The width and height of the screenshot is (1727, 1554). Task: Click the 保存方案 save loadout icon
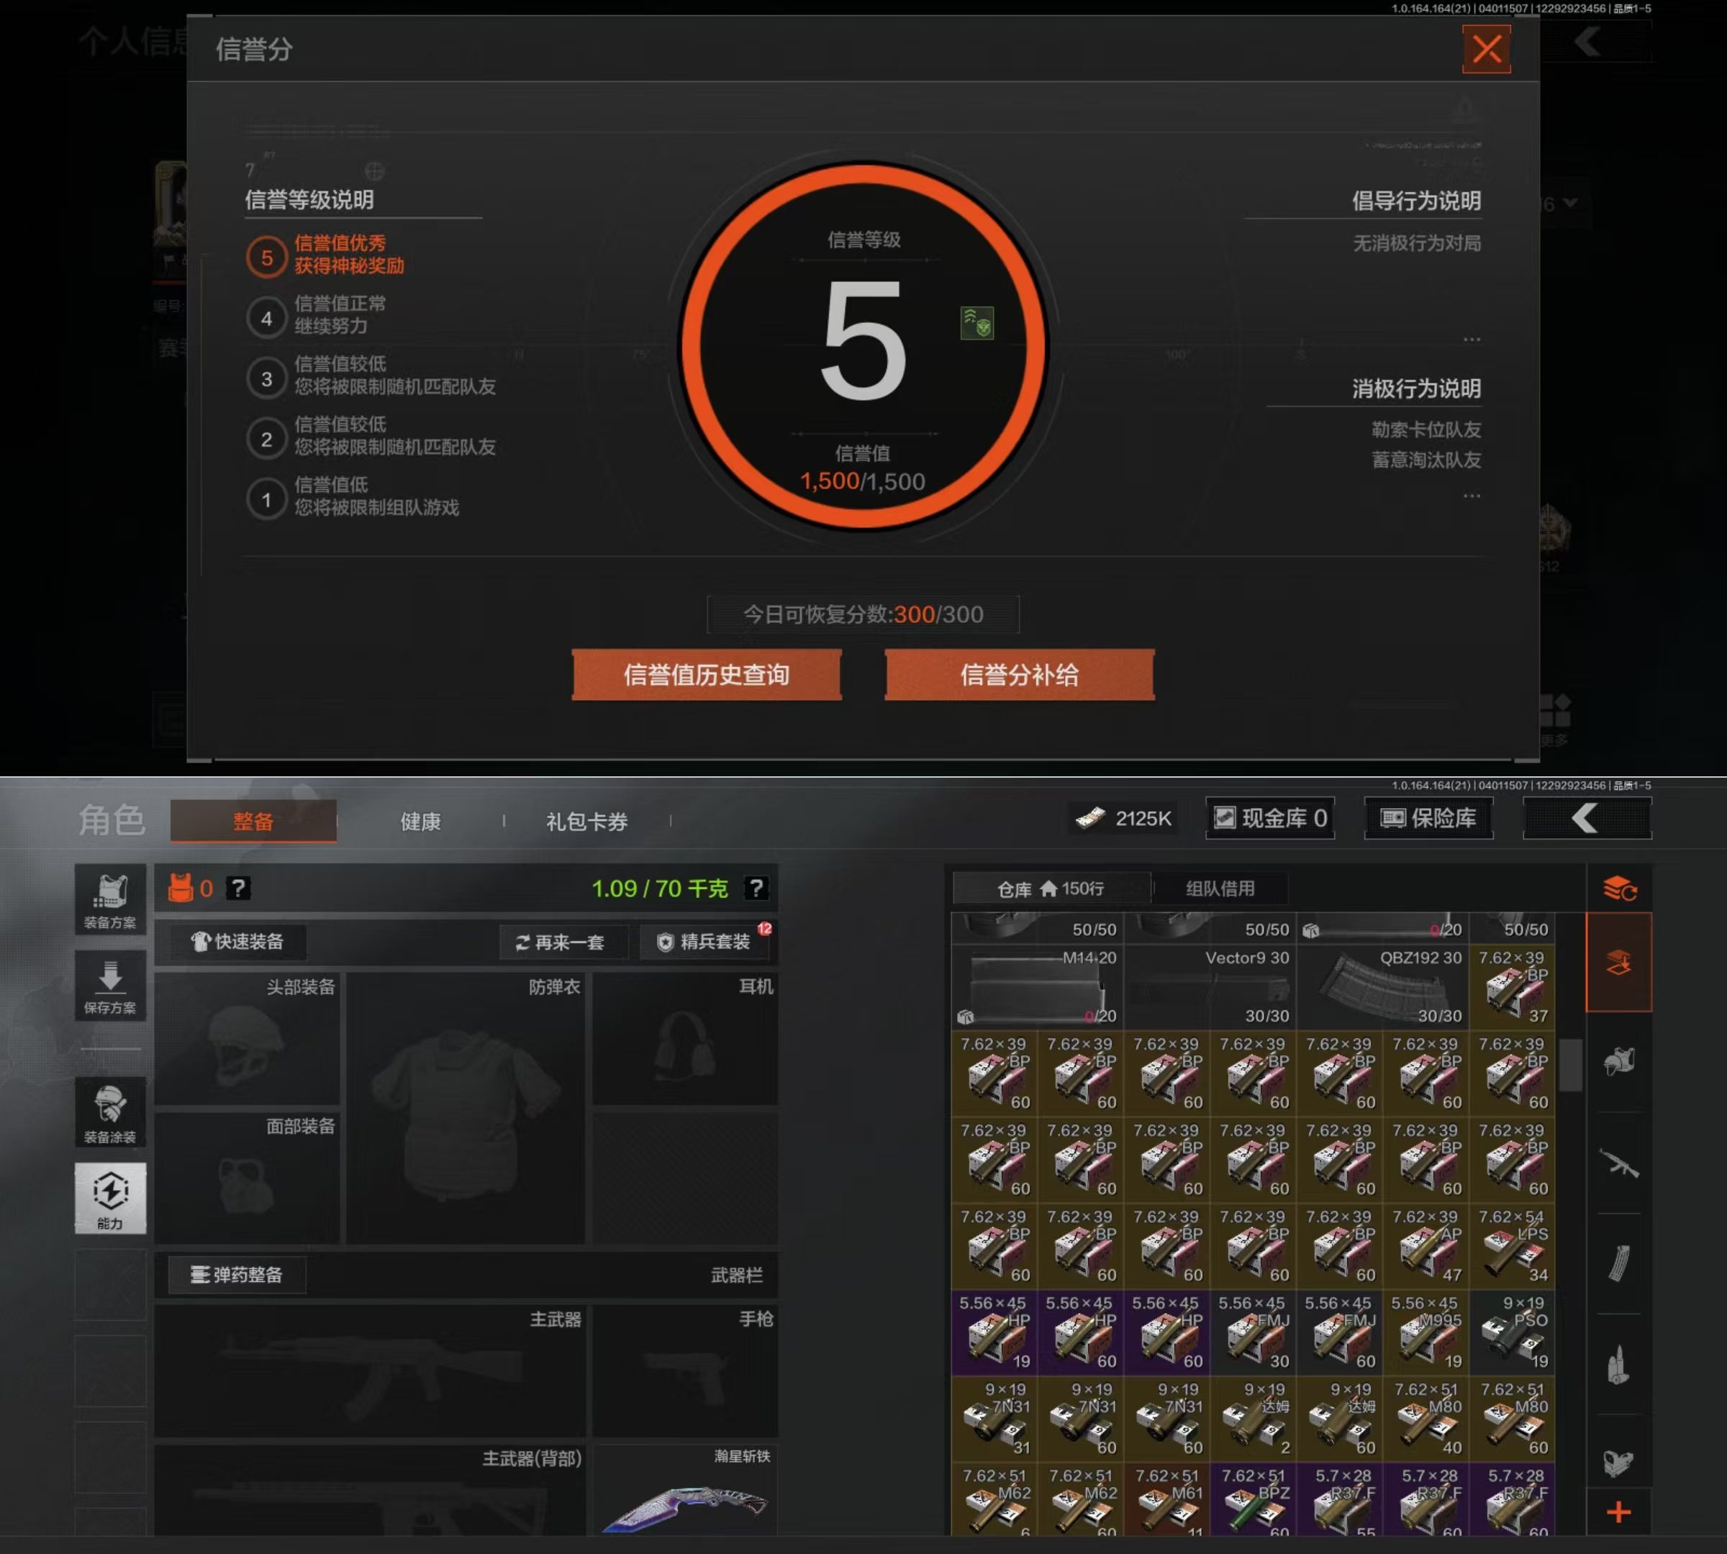tap(110, 986)
